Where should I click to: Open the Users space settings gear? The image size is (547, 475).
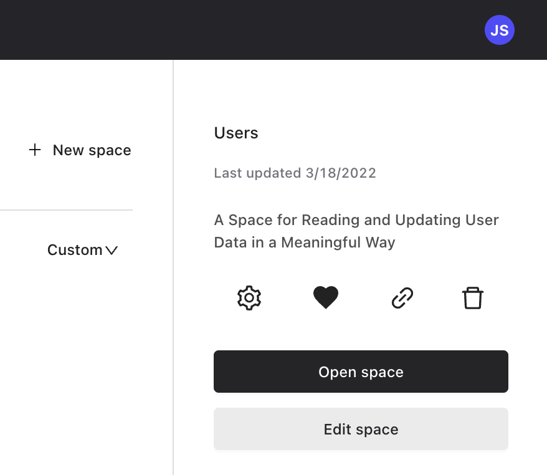(x=249, y=298)
